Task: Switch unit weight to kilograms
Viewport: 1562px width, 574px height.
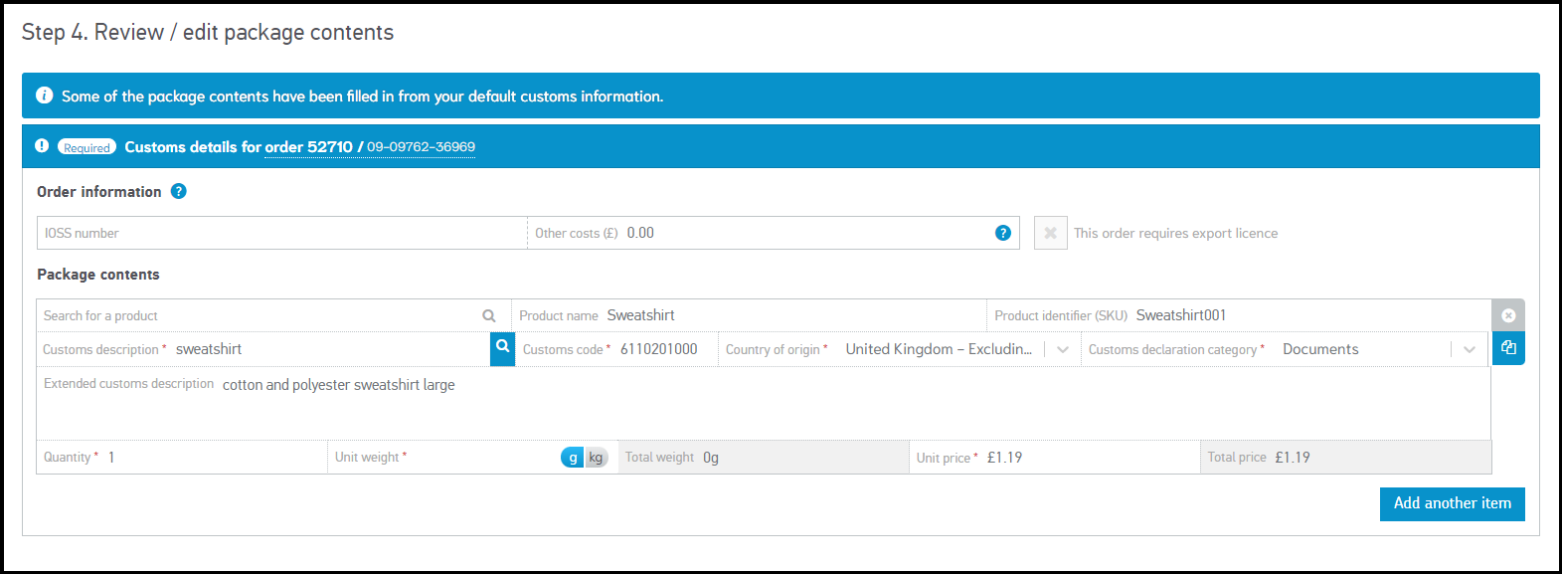Action: pos(596,458)
